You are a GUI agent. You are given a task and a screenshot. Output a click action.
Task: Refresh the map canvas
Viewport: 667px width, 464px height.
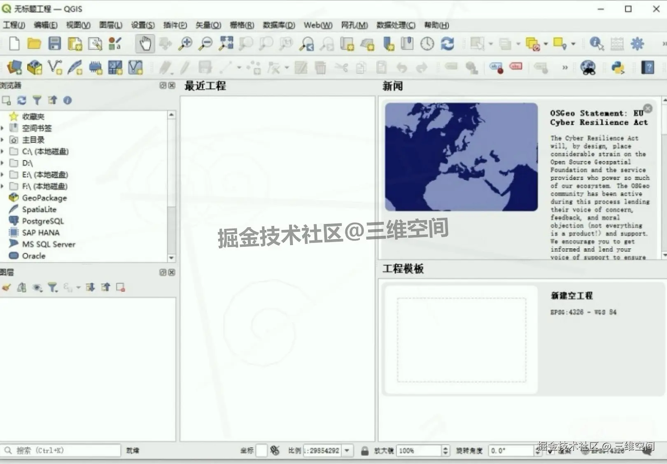(448, 43)
